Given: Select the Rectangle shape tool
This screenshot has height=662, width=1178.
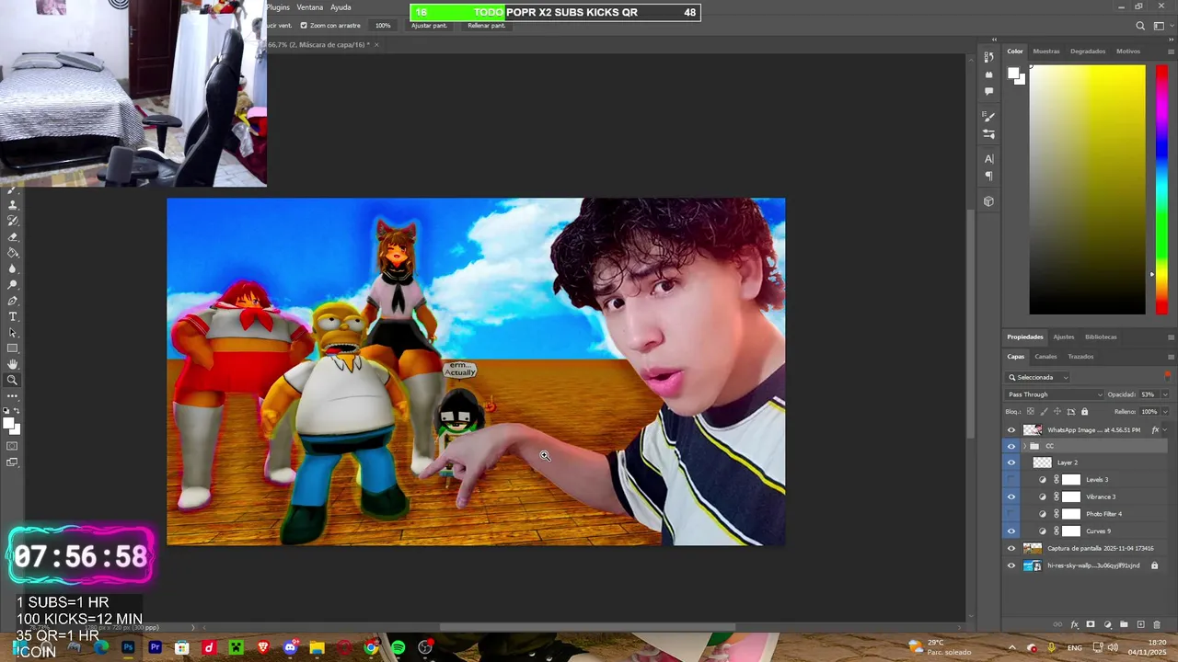Looking at the screenshot, I should (x=13, y=348).
